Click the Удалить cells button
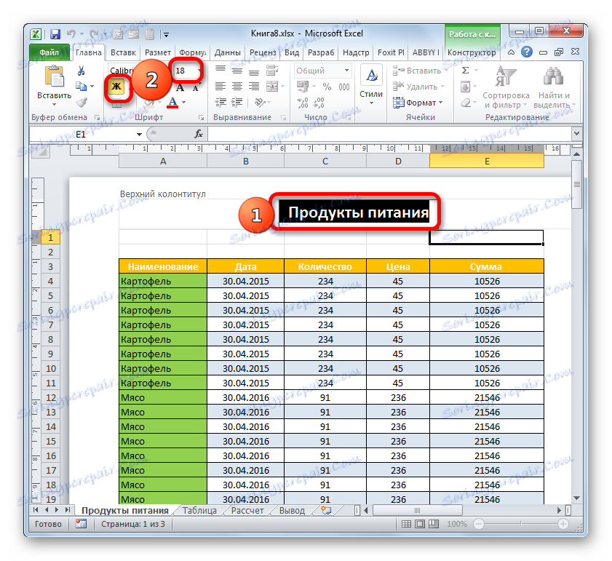The image size is (612, 561). tap(418, 87)
